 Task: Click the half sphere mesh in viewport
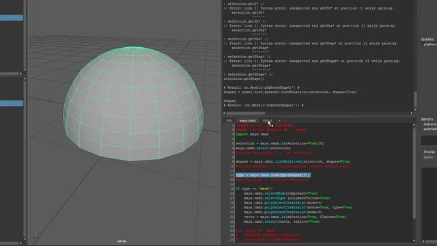pyautogui.click(x=133, y=104)
